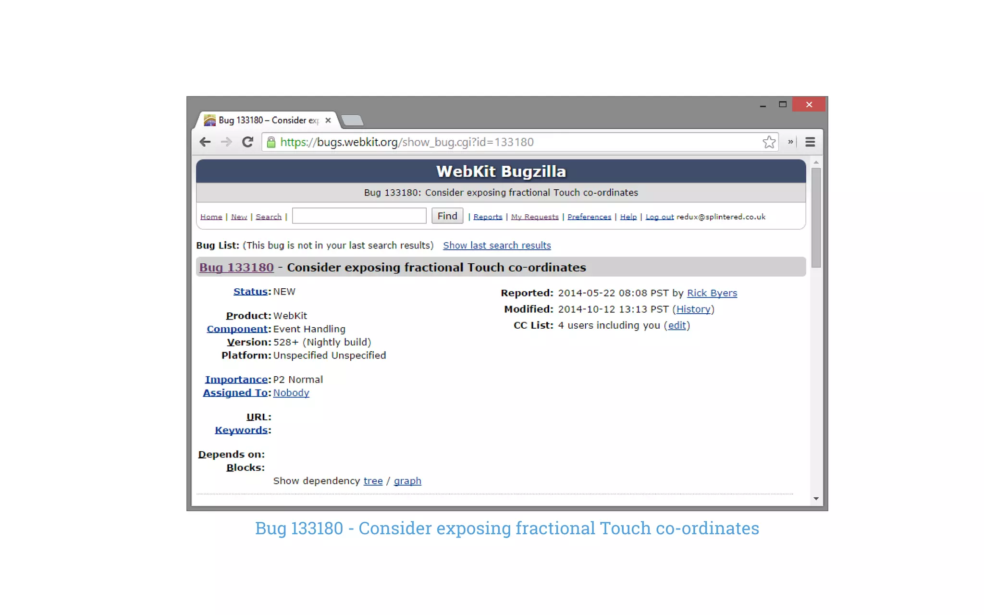Click the Find button

click(x=447, y=216)
